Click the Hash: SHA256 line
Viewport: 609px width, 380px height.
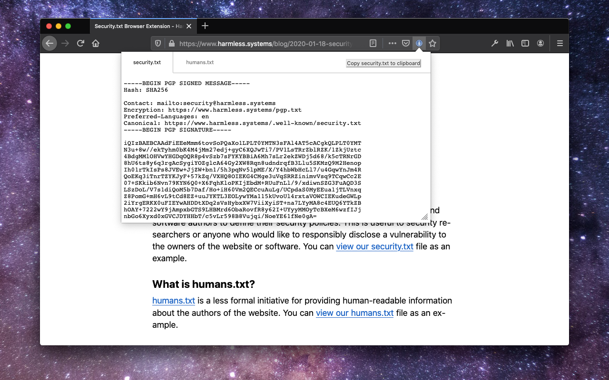tap(146, 90)
